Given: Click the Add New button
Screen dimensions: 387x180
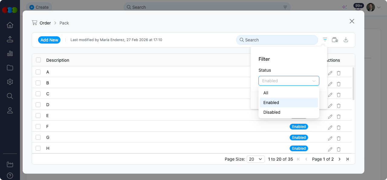Looking at the screenshot, I should click(x=49, y=40).
